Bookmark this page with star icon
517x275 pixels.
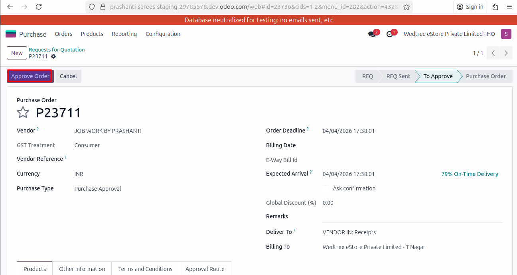click(x=406, y=7)
